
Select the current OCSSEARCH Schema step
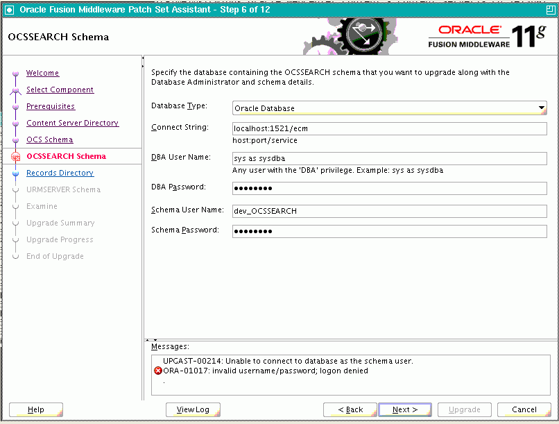[x=67, y=156]
